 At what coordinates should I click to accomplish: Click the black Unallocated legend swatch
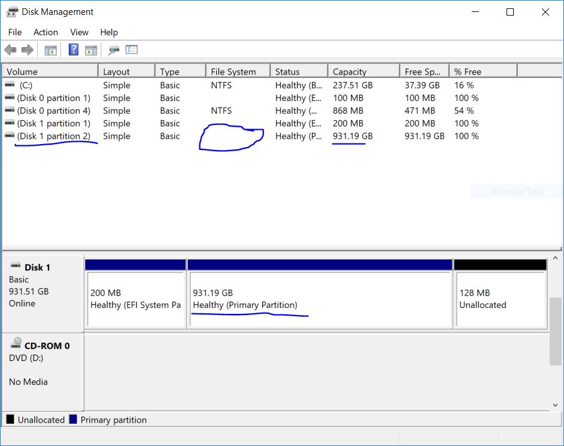tap(10, 420)
